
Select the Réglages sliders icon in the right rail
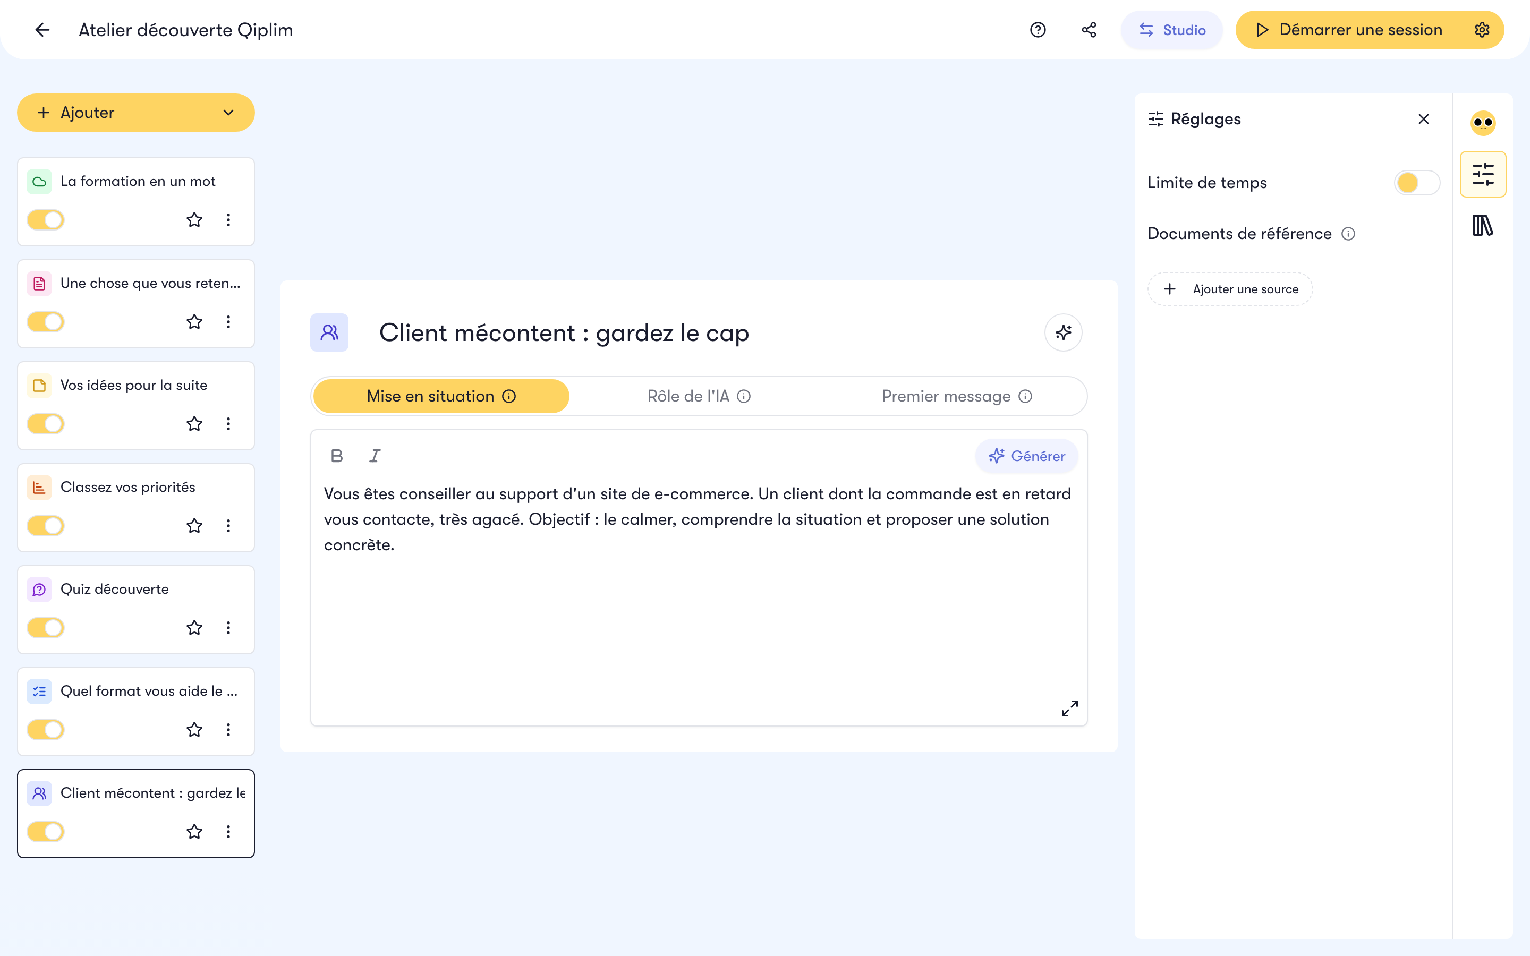1483,175
